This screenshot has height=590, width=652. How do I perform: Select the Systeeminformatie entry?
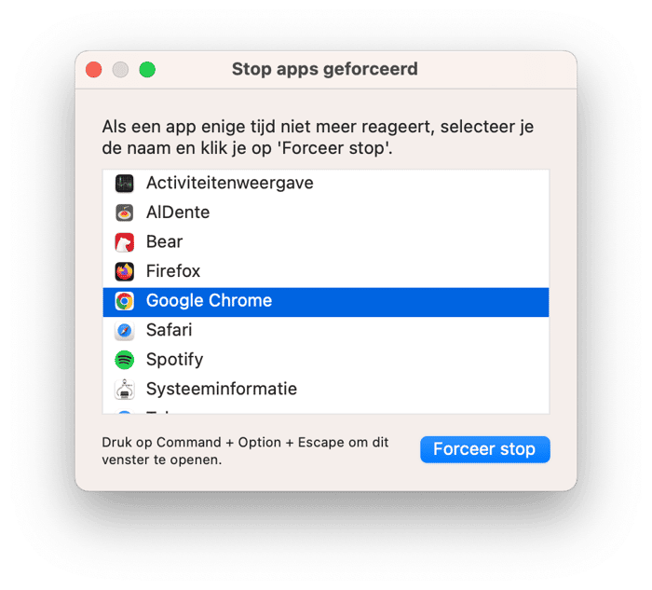click(326, 390)
